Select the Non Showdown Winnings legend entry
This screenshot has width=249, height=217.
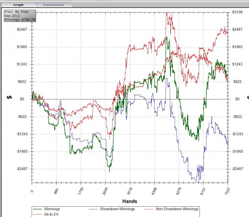[x=177, y=209]
